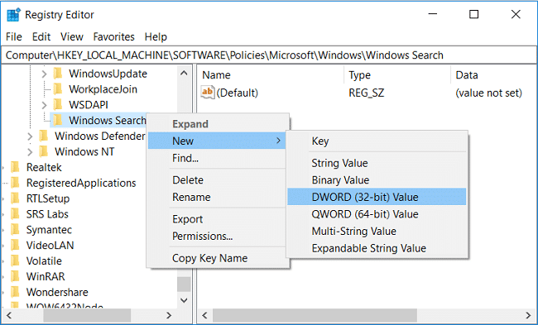
Task: Click the registry path address bar
Action: 269,55
